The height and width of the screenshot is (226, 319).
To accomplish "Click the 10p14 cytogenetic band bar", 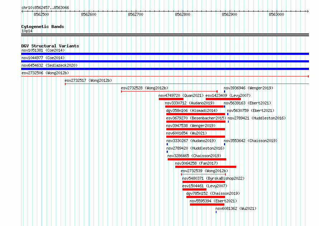I will coord(165,35).
